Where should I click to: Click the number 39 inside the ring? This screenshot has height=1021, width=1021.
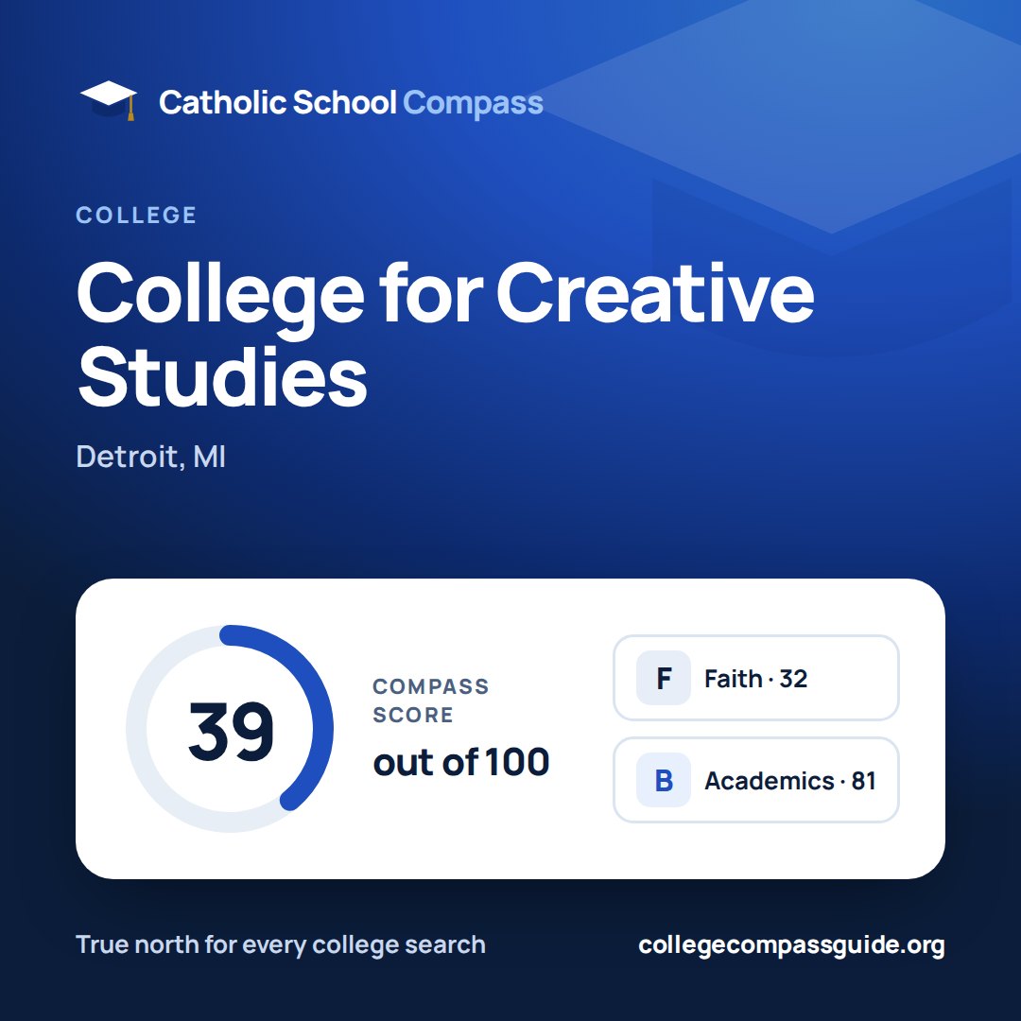(x=231, y=731)
